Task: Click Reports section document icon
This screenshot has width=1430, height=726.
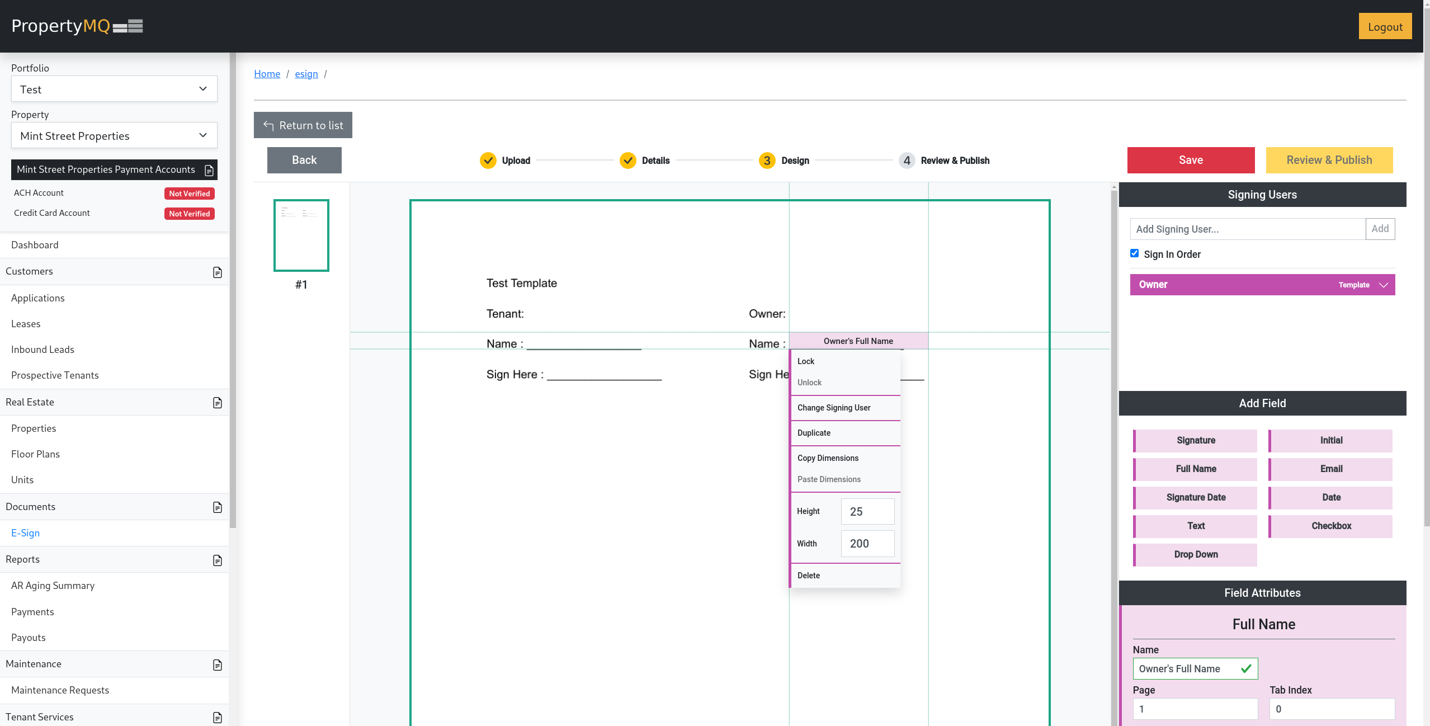Action: coord(218,560)
